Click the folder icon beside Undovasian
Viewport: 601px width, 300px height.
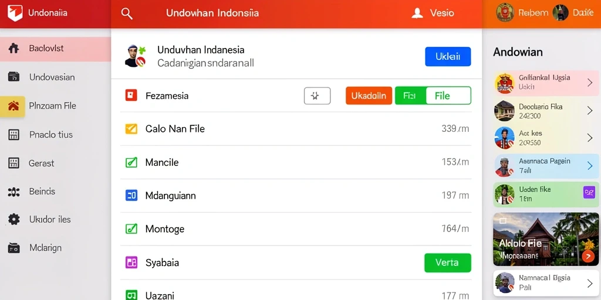click(x=14, y=77)
